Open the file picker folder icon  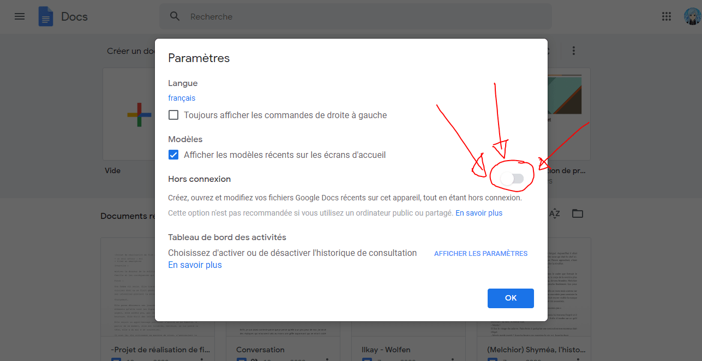(x=578, y=213)
